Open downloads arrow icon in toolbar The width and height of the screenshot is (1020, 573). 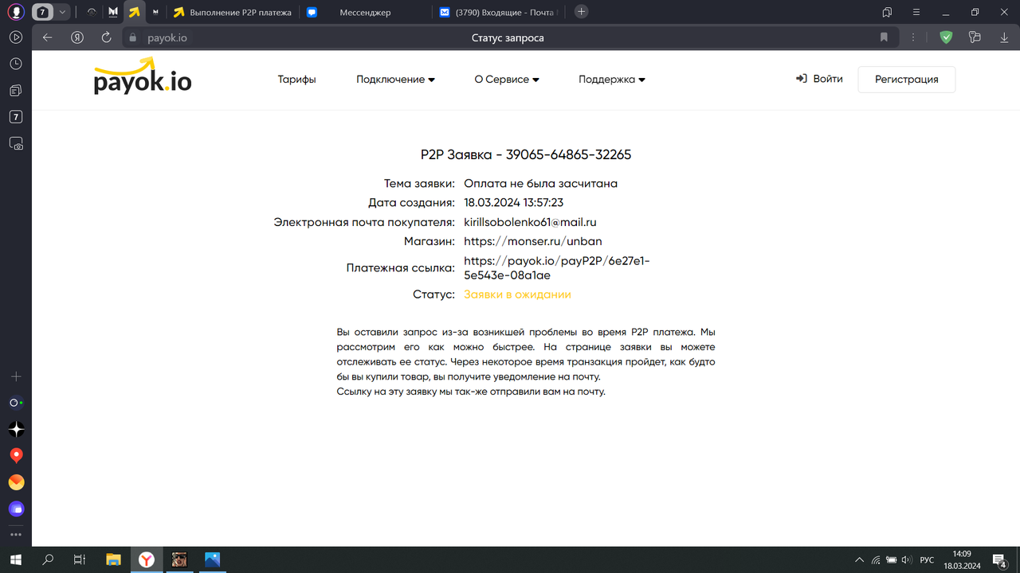tap(1003, 37)
